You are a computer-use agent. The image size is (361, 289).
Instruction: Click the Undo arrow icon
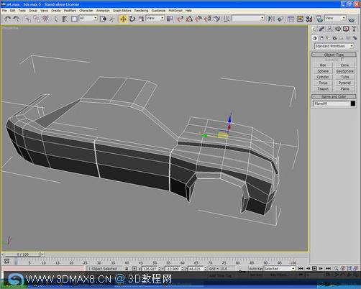[x=7, y=19]
